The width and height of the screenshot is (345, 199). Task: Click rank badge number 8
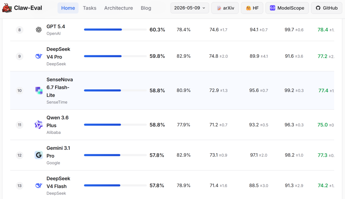point(19,30)
